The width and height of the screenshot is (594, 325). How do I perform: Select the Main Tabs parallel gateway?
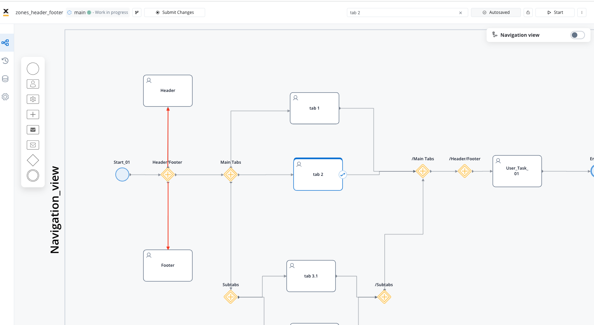pyautogui.click(x=230, y=174)
